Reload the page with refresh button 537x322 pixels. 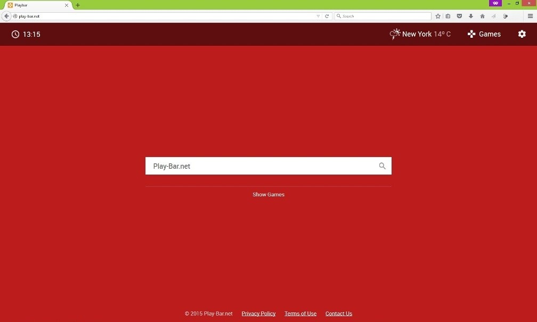pos(327,16)
